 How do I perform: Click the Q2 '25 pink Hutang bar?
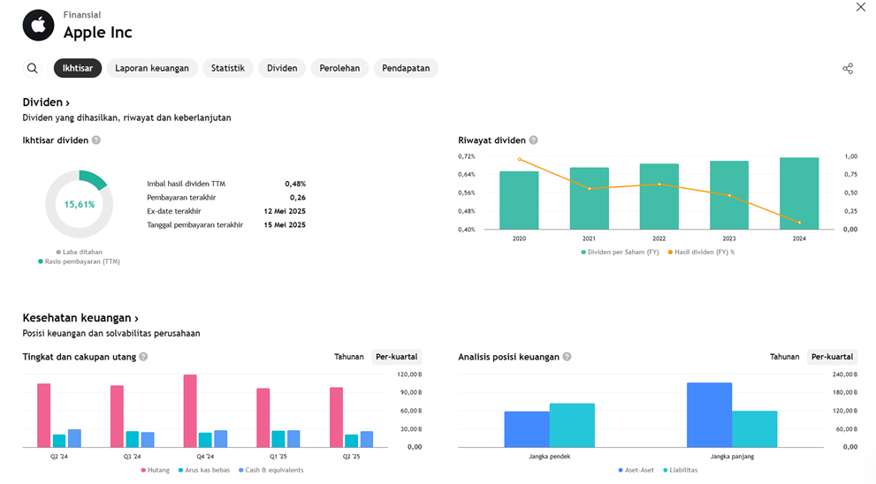[336, 418]
